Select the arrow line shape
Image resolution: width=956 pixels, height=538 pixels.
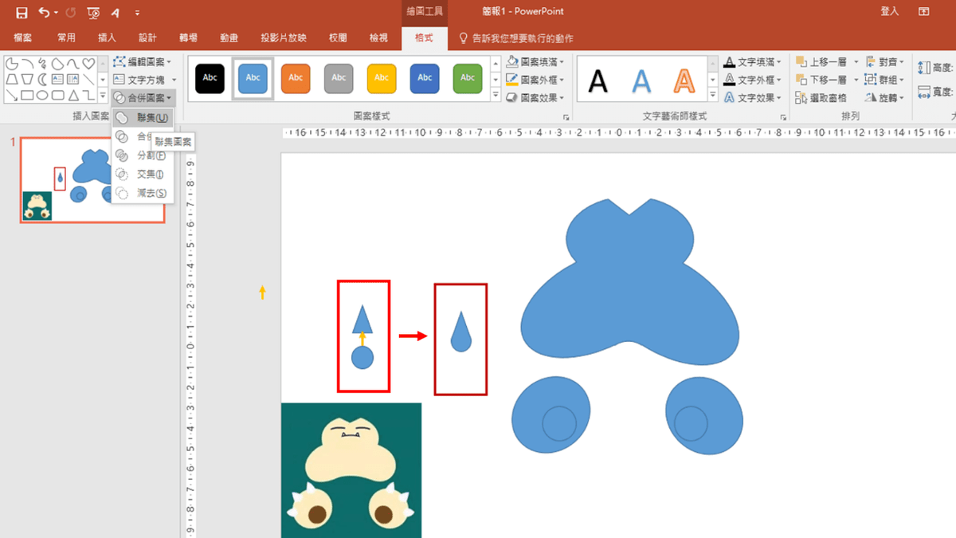(13, 96)
